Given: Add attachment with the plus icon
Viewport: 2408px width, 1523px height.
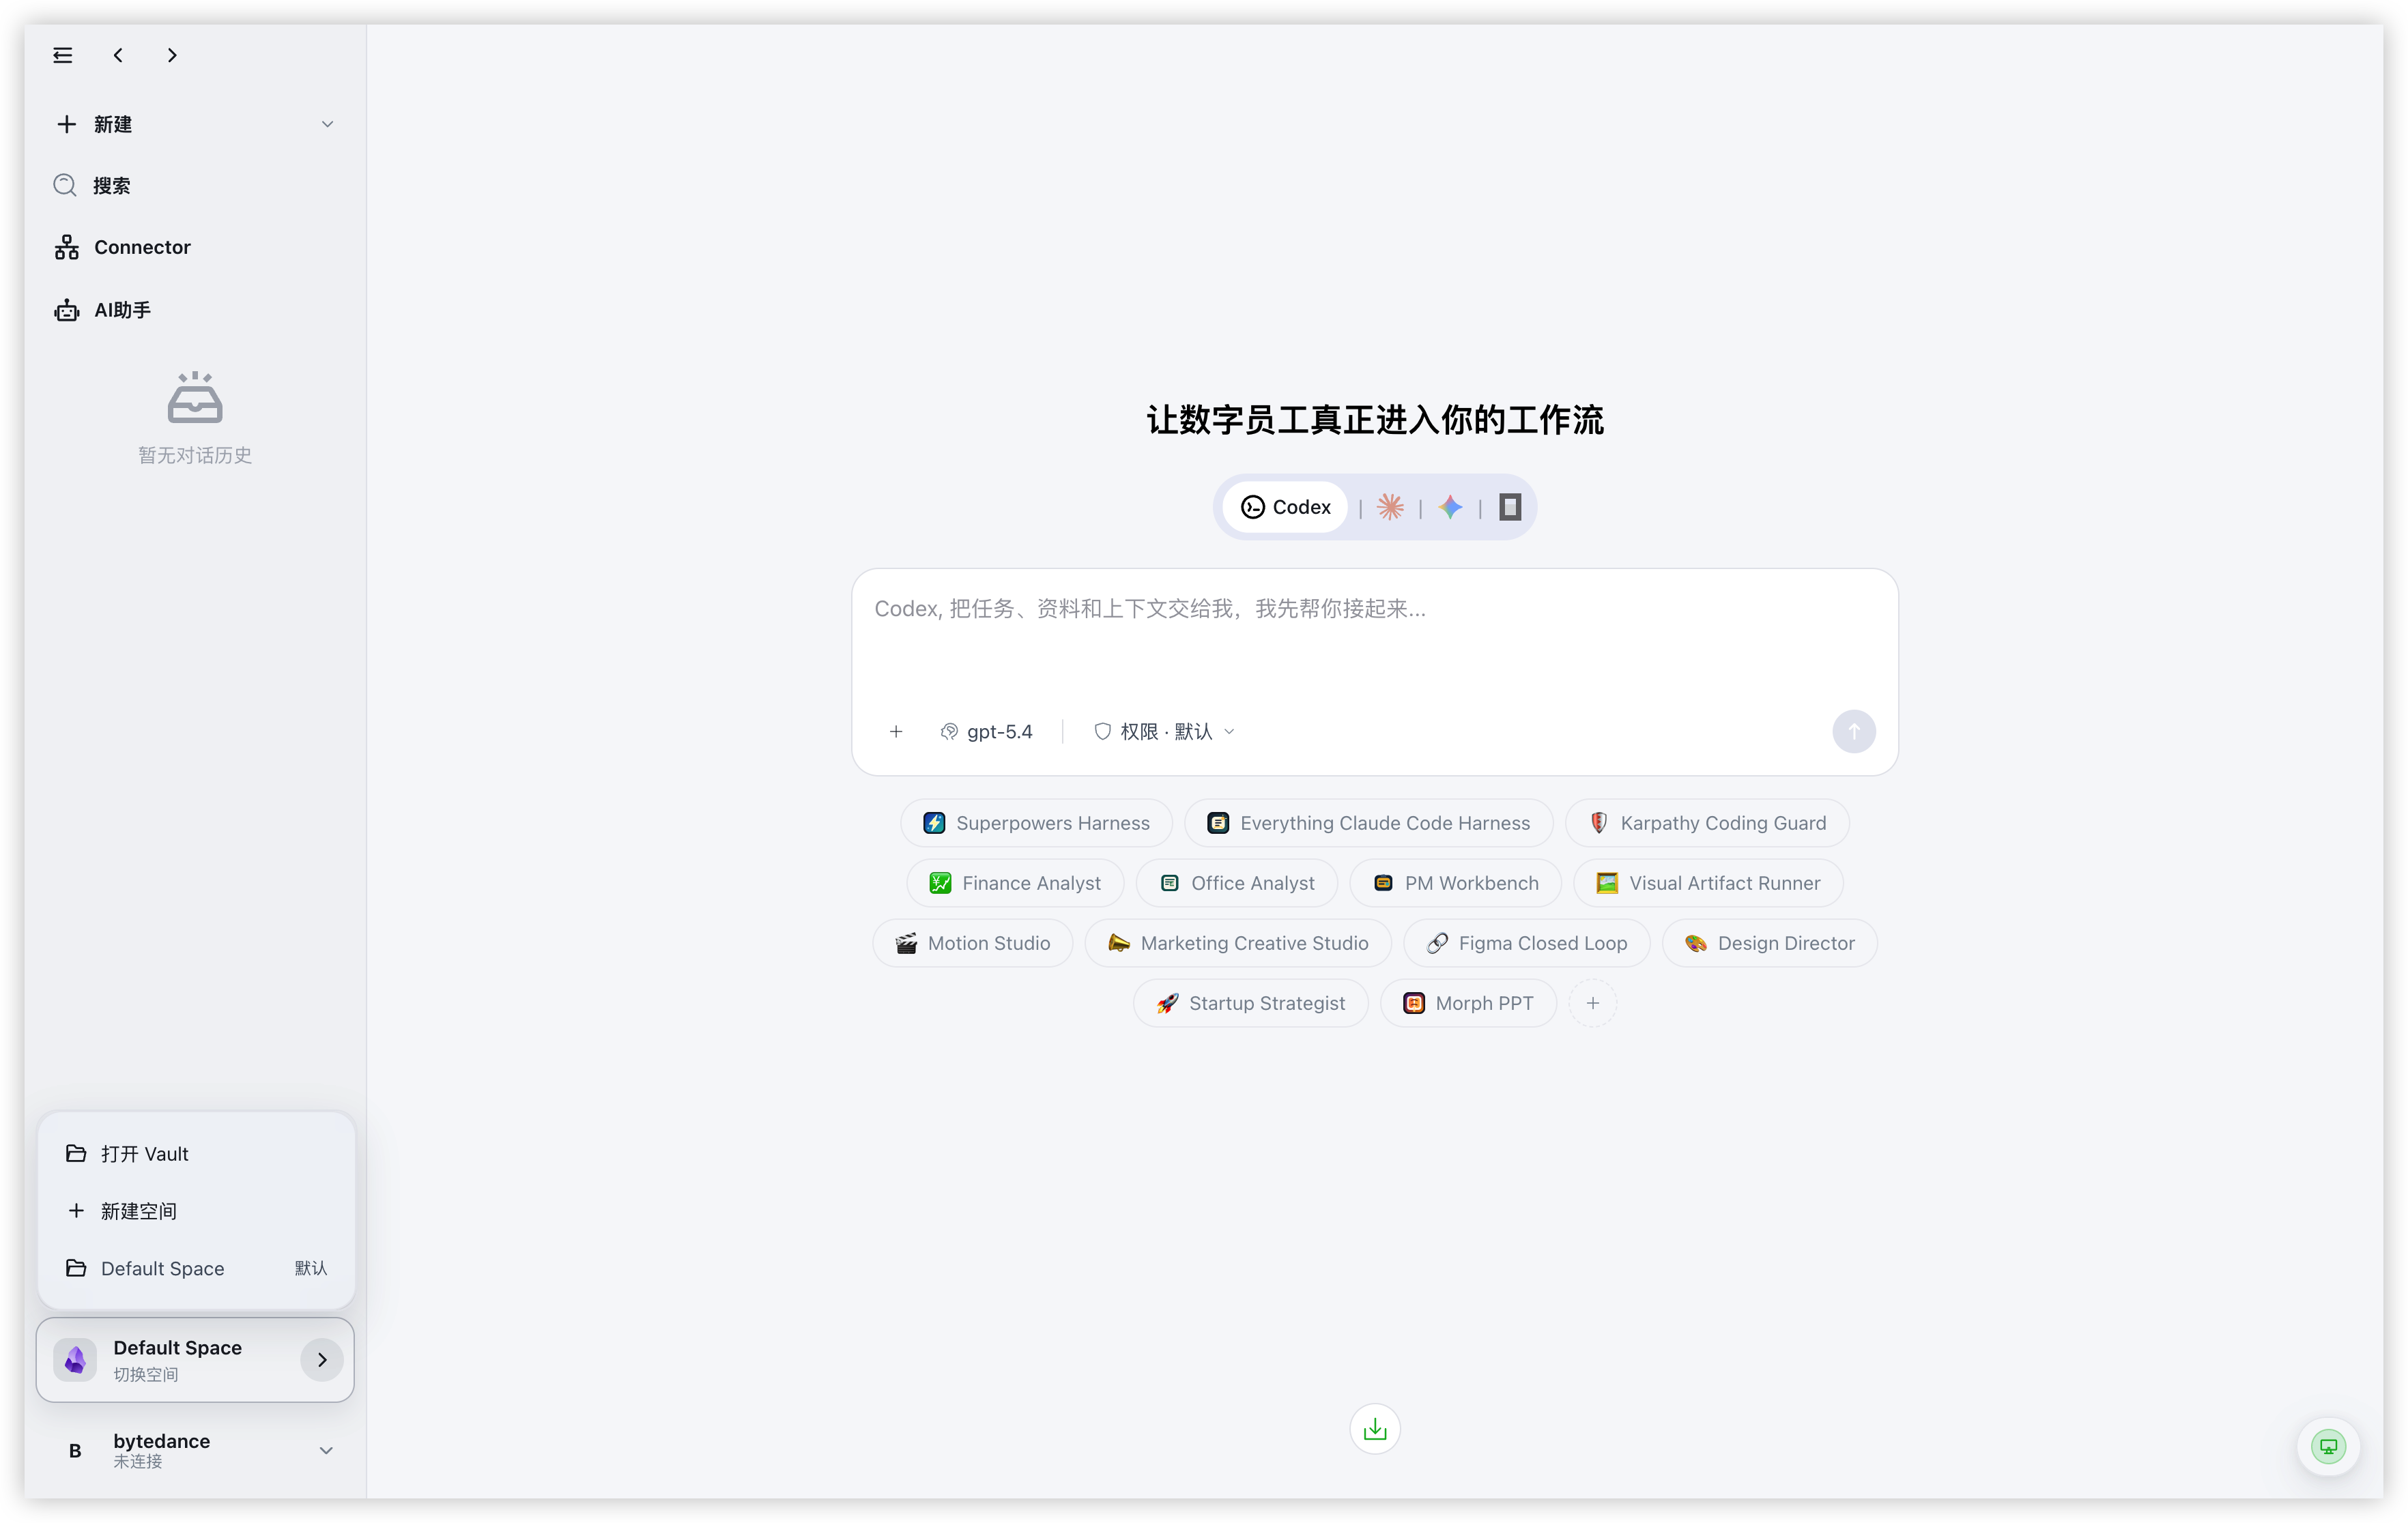Looking at the screenshot, I should [x=896, y=732].
